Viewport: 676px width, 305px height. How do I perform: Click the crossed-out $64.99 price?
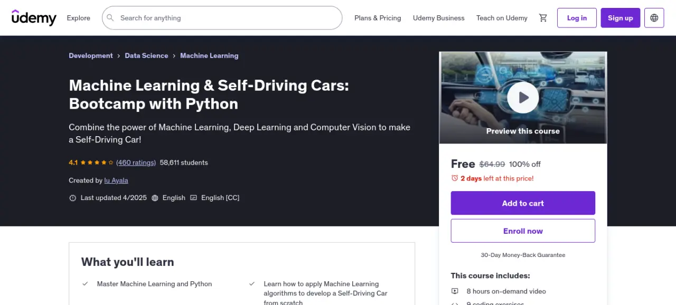492,164
